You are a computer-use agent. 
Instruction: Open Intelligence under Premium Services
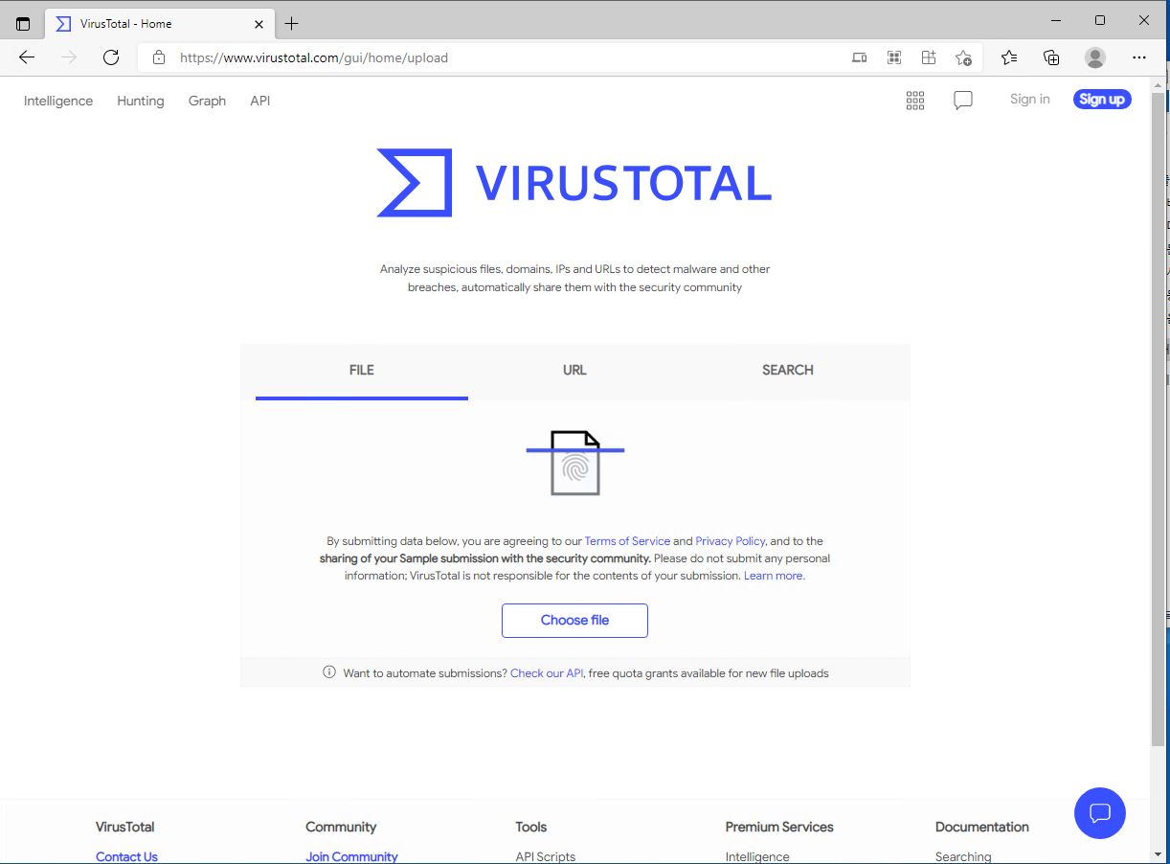click(x=757, y=856)
